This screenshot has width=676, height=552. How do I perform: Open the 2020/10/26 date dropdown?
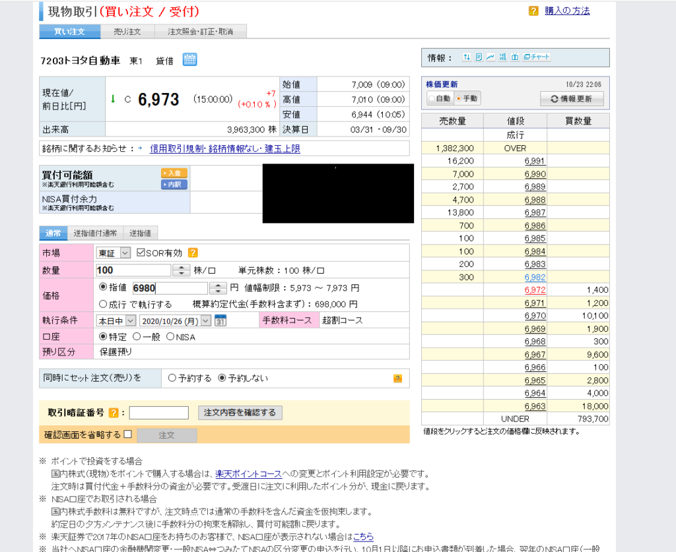(x=175, y=321)
